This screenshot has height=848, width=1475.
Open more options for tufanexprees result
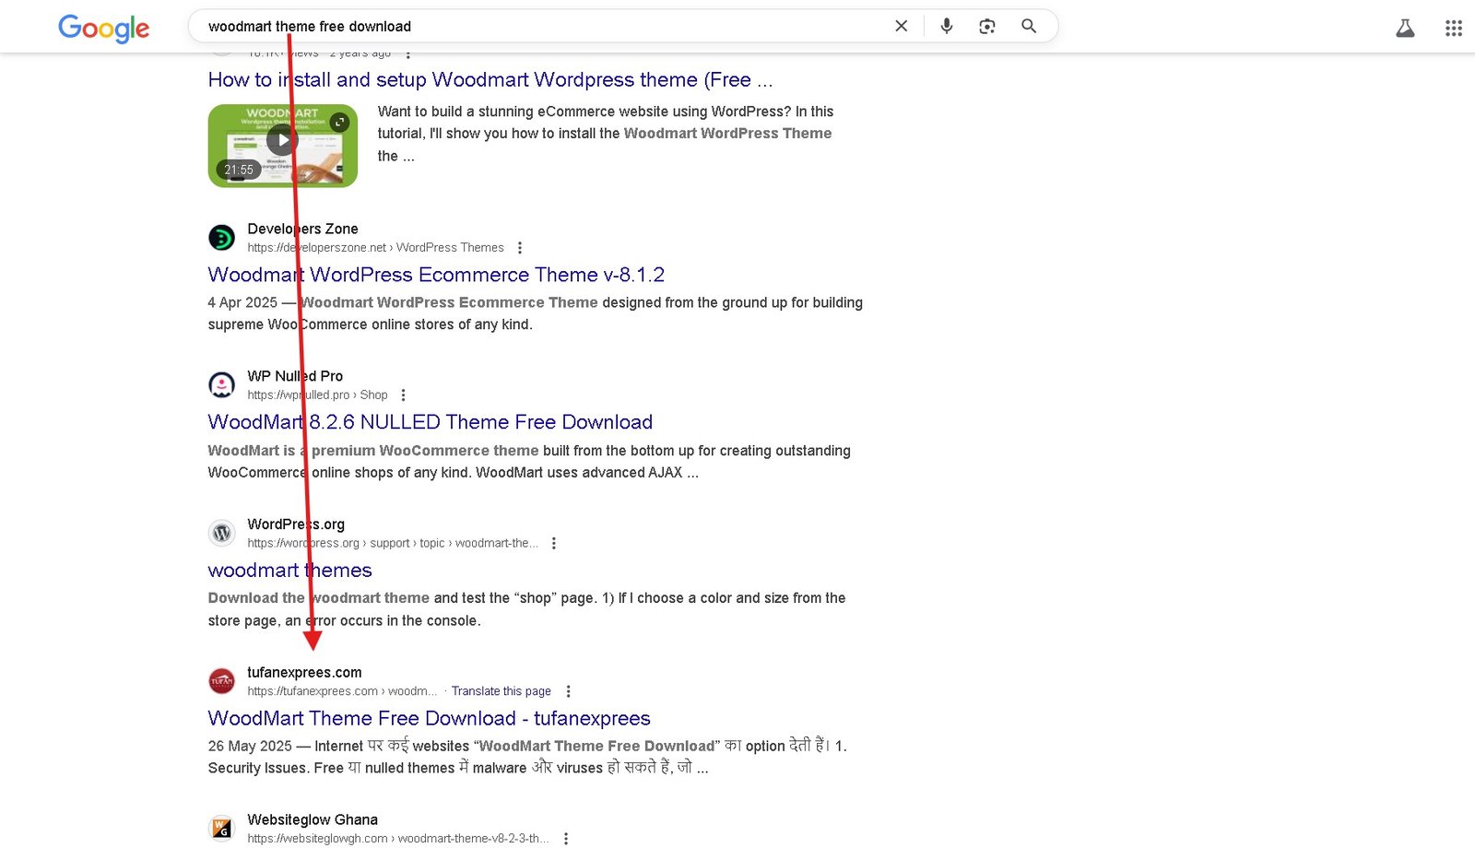[x=568, y=691]
